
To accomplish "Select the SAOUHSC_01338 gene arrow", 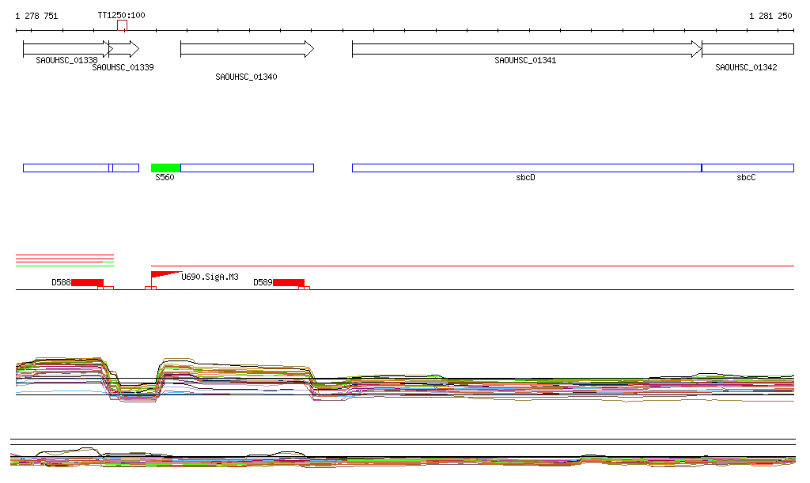I will 65,49.
